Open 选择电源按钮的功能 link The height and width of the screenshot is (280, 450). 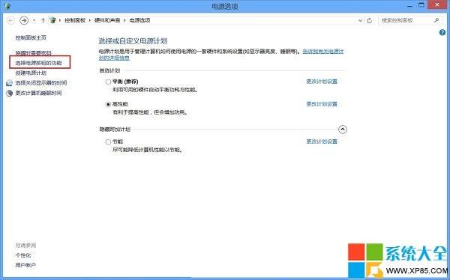(x=38, y=63)
